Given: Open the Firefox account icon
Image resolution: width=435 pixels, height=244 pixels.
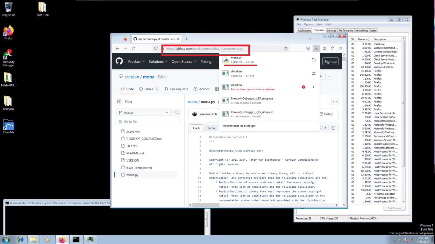Looking at the screenshot, I should pos(324,48).
